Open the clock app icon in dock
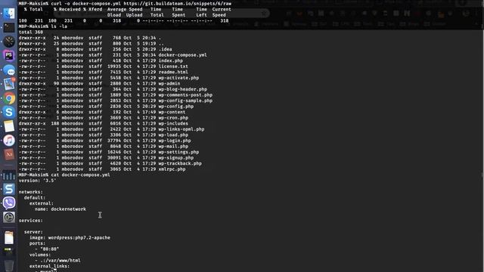 9,42
